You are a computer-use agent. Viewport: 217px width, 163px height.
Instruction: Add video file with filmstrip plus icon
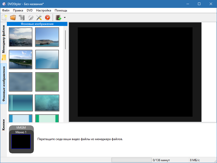click(58, 18)
